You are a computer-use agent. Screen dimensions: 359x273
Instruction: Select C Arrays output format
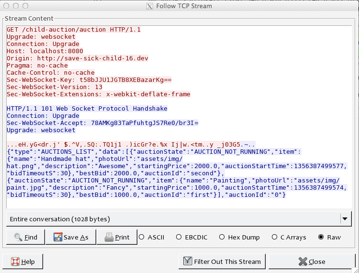pyautogui.click(x=275, y=237)
